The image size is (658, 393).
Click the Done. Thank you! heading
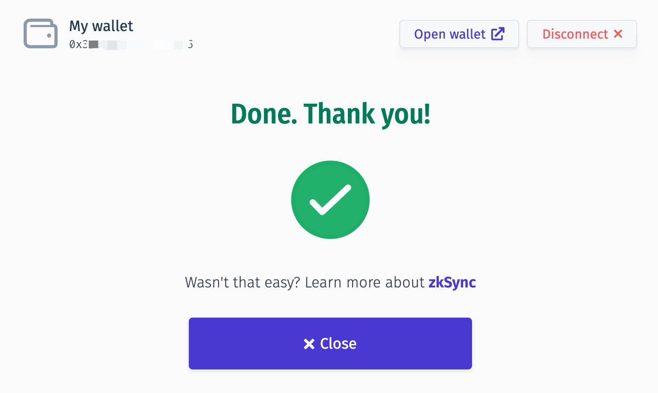coord(330,114)
